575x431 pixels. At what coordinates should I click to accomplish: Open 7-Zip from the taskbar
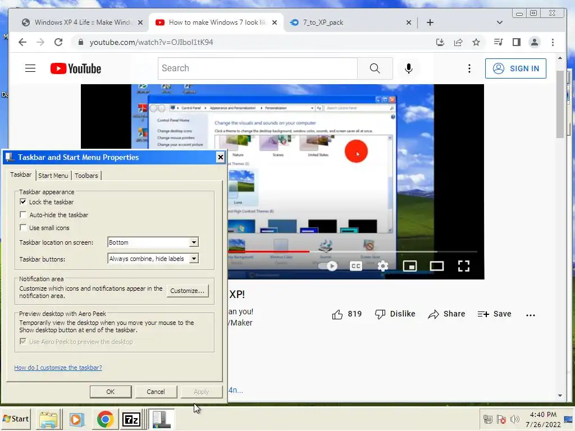click(x=131, y=419)
